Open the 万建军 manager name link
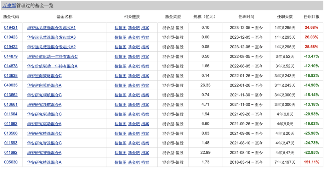This screenshot has height=169, width=324. click(x=9, y=6)
